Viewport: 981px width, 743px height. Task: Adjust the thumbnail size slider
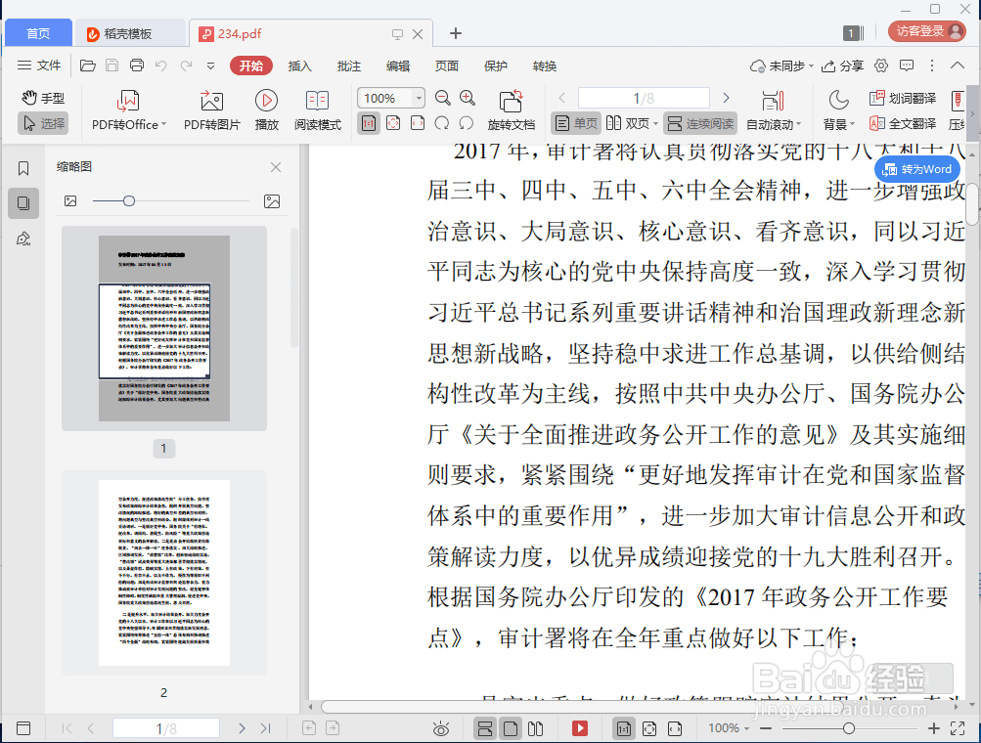(x=127, y=201)
